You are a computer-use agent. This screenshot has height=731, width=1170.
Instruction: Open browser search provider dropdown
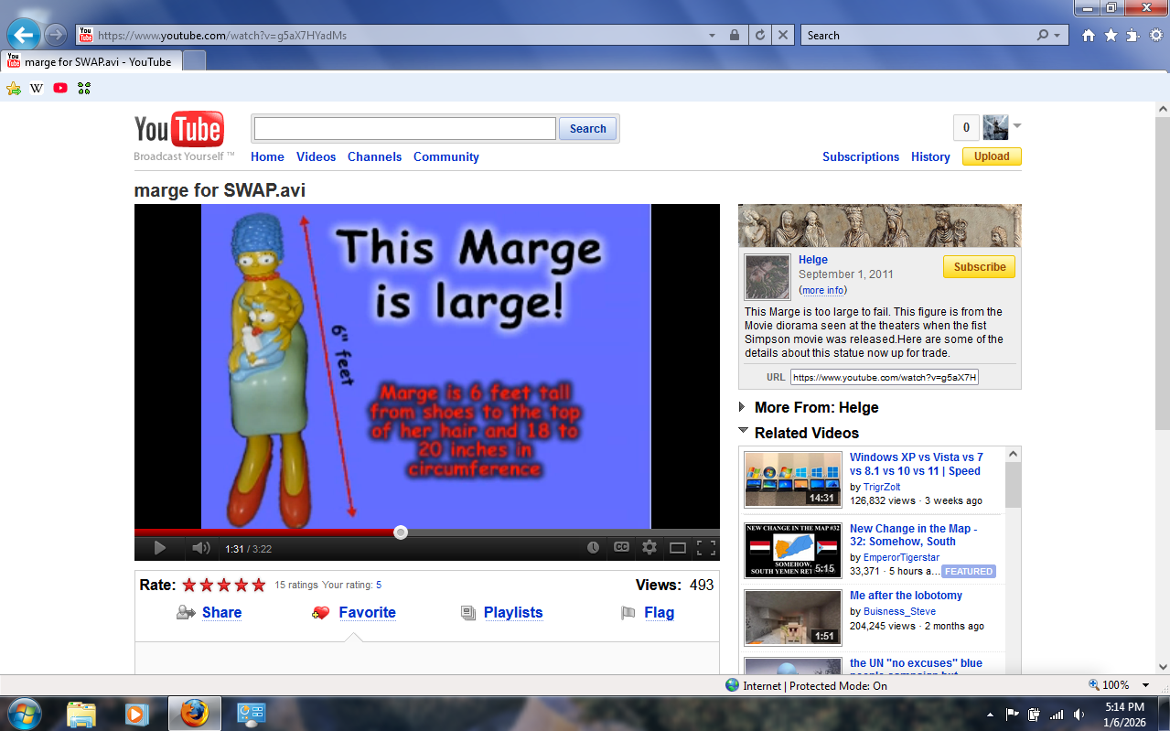tap(1057, 35)
